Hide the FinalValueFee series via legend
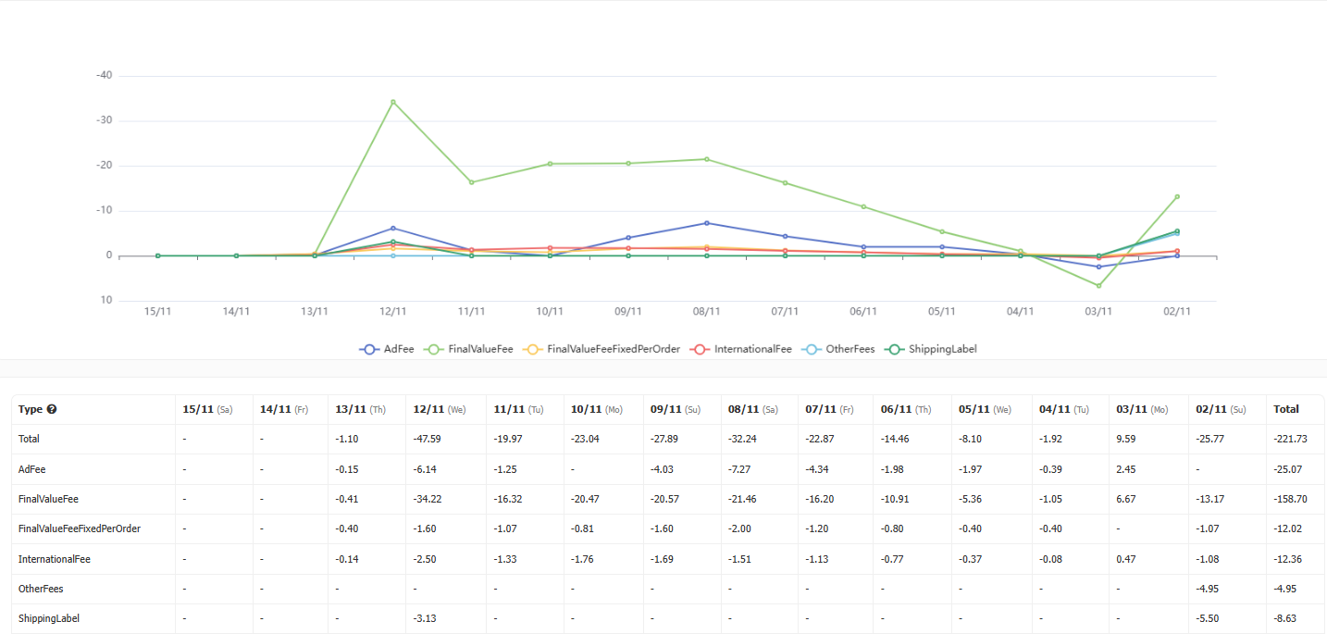The image size is (1327, 634). pyautogui.click(x=480, y=349)
